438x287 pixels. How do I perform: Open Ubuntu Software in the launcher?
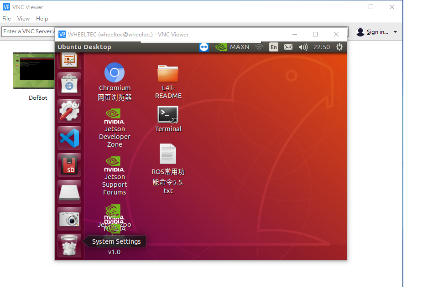tap(69, 84)
